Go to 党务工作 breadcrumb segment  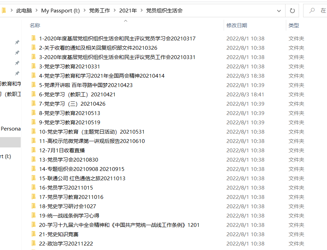(x=100, y=11)
